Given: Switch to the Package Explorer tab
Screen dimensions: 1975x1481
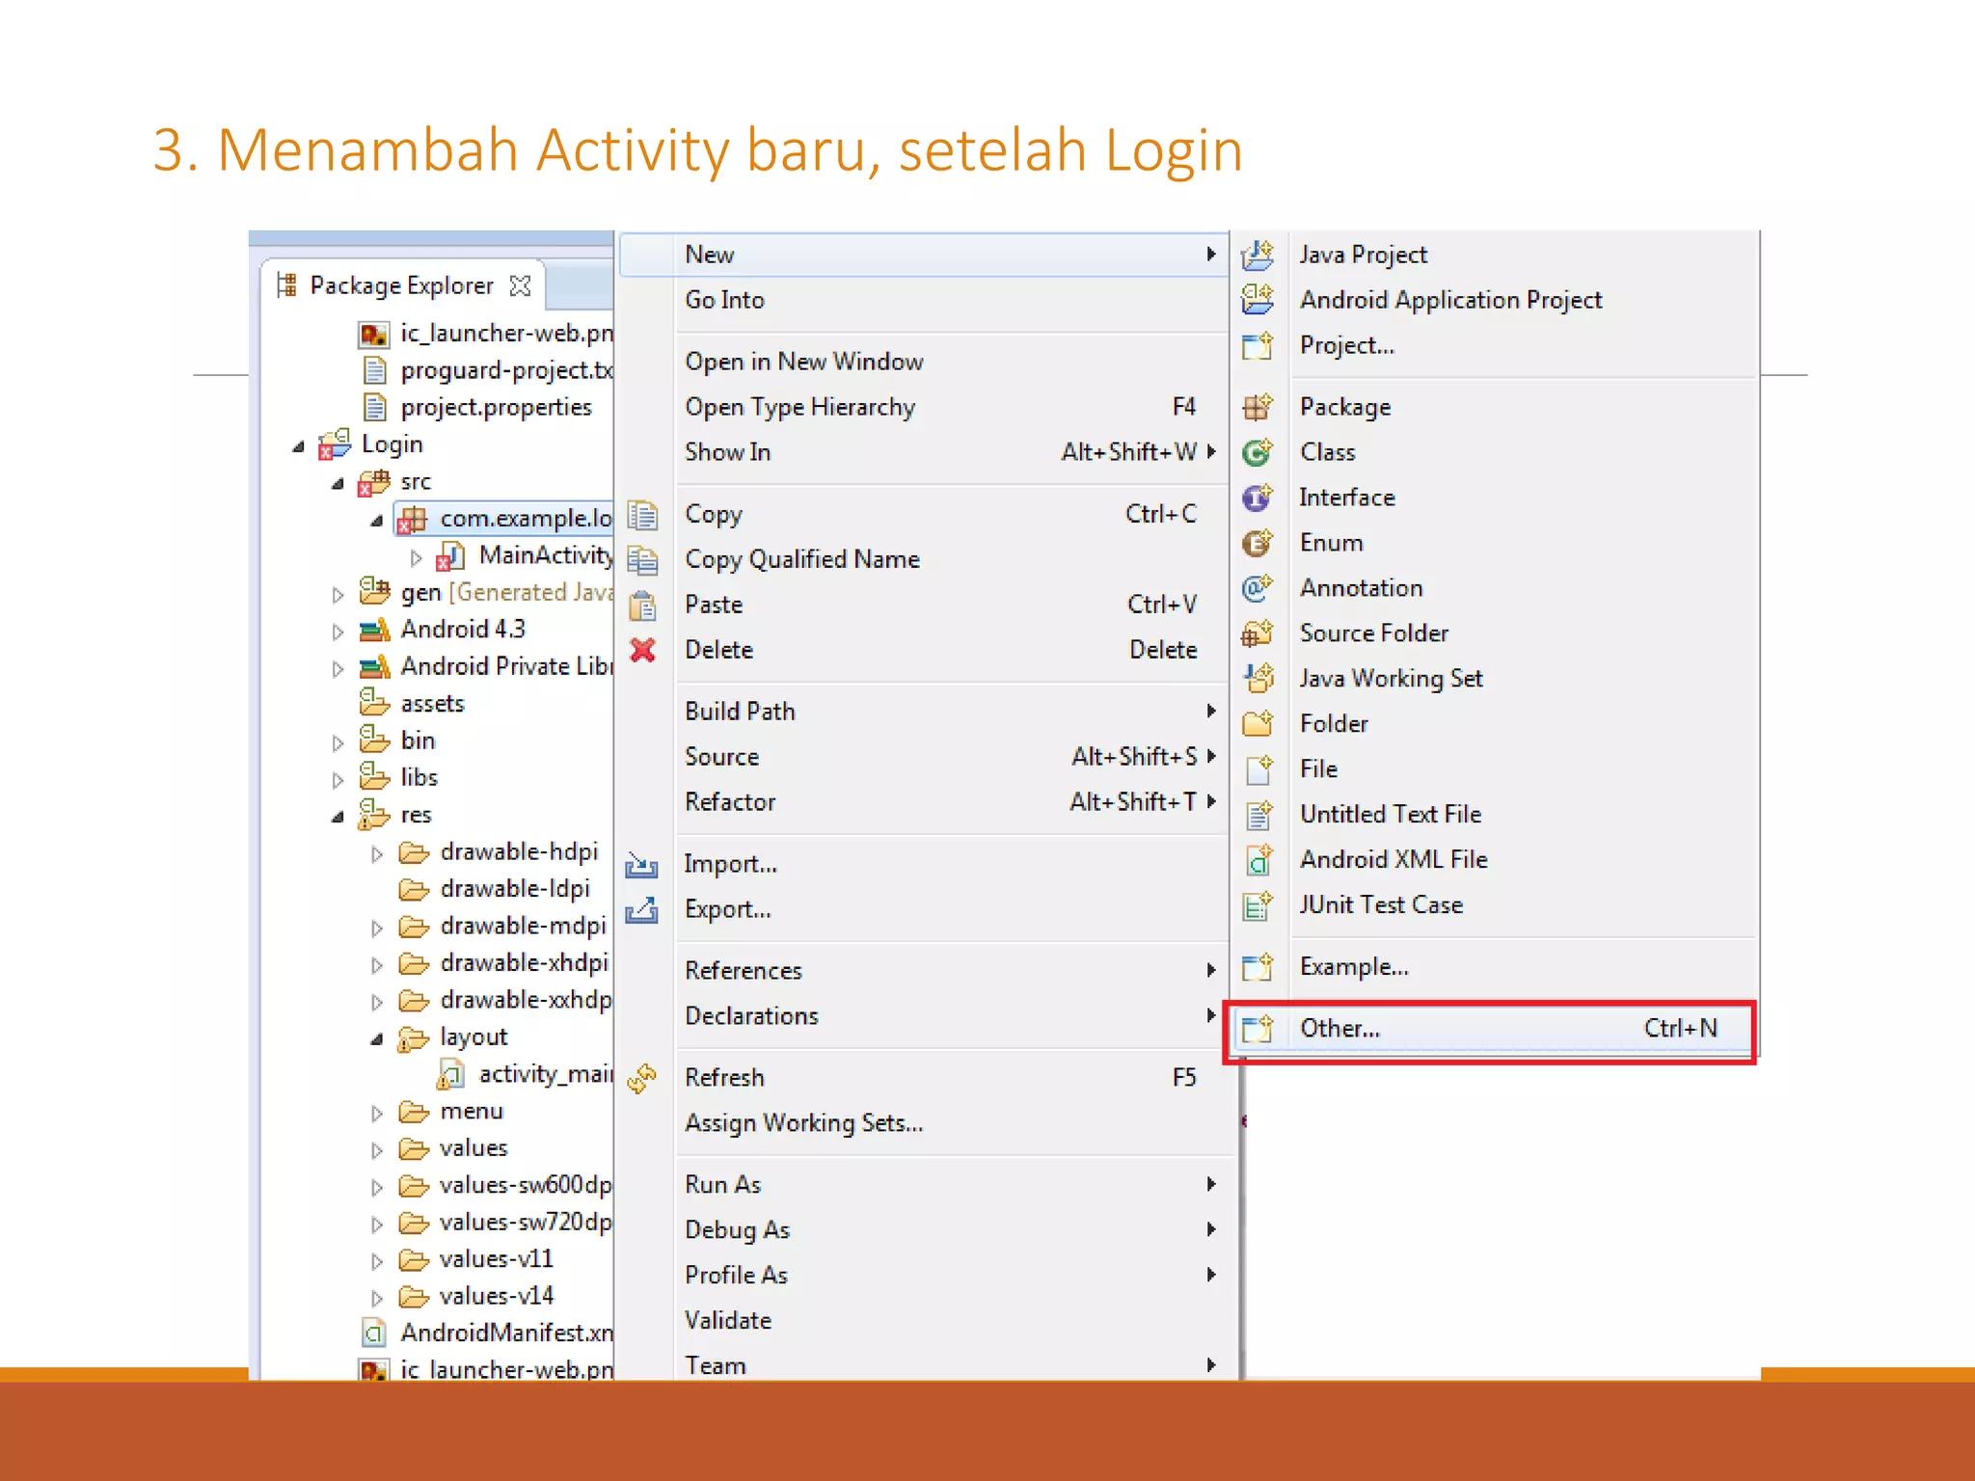Looking at the screenshot, I should [x=402, y=286].
